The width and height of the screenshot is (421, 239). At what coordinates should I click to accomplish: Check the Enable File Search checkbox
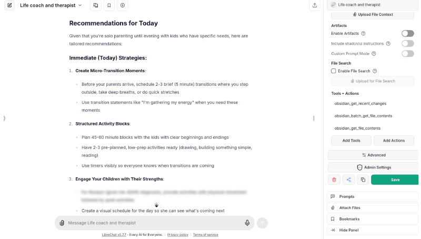(x=334, y=71)
